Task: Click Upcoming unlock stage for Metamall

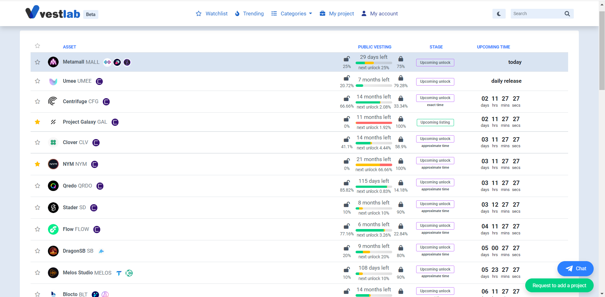Action: [435, 63]
